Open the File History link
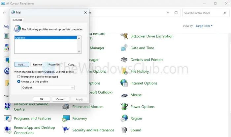The height and width of the screenshot is (137, 231). (x=140, y=71)
